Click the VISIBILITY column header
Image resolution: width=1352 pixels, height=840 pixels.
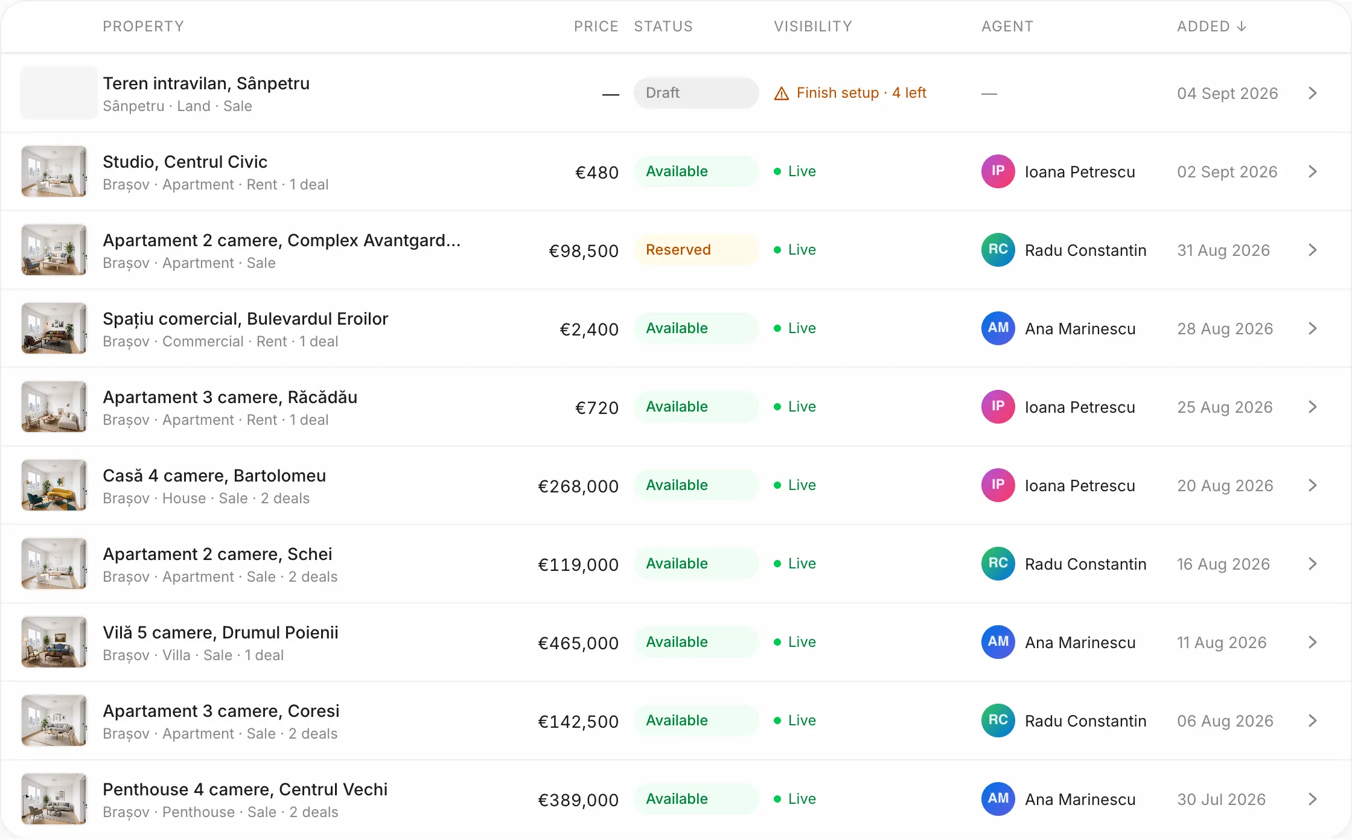tap(813, 27)
